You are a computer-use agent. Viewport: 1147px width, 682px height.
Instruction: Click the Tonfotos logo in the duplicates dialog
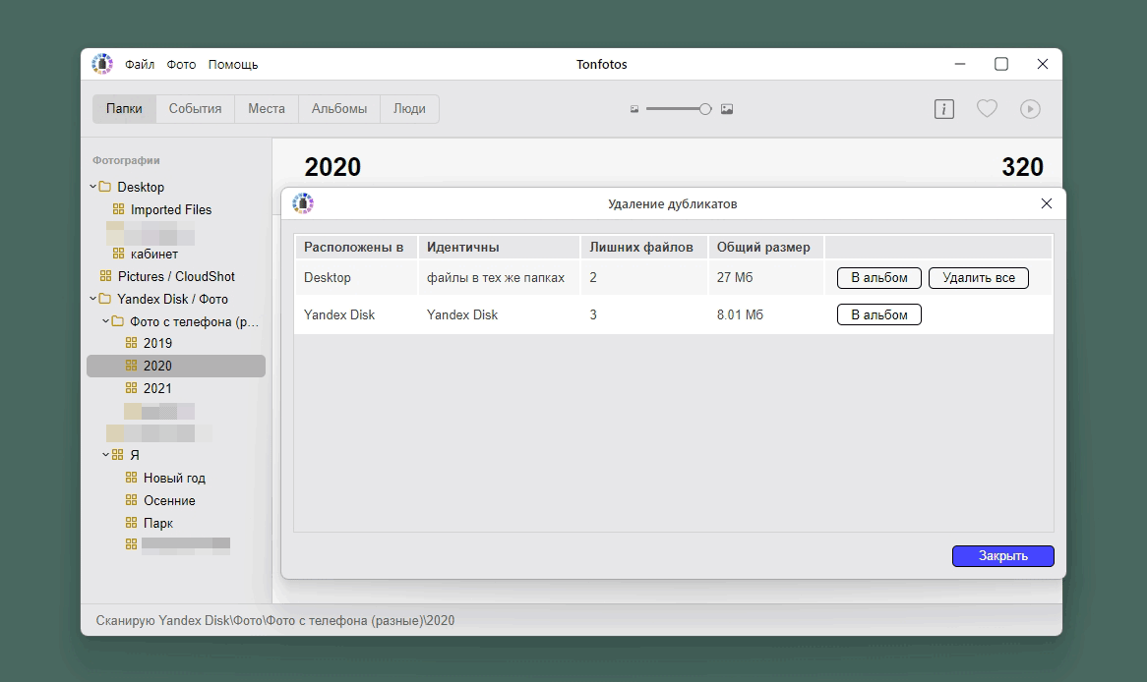(303, 203)
